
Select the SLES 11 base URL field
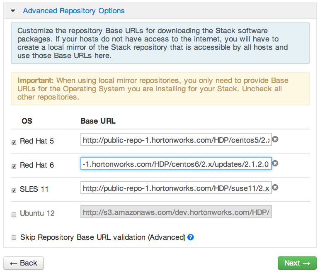176,188
